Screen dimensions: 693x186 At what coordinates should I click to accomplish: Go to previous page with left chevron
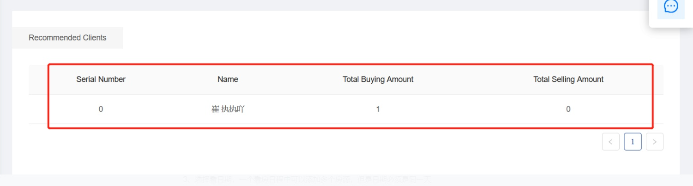click(610, 142)
